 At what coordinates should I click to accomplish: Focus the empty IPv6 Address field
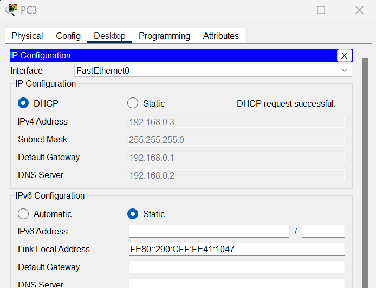(209, 231)
